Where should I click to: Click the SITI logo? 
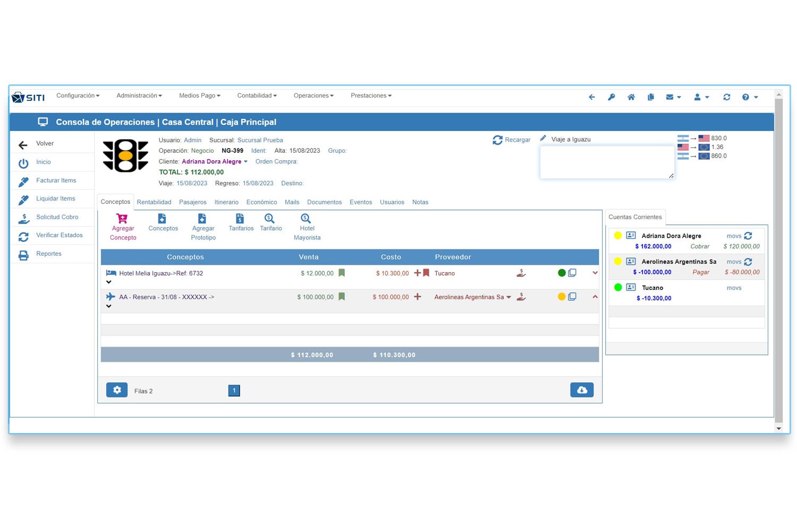pos(29,97)
